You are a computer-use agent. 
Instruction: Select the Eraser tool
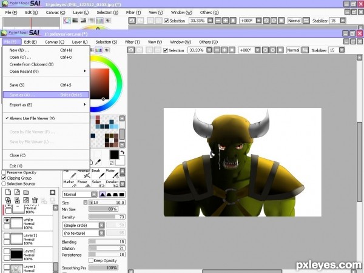pyautogui.click(x=84, y=183)
